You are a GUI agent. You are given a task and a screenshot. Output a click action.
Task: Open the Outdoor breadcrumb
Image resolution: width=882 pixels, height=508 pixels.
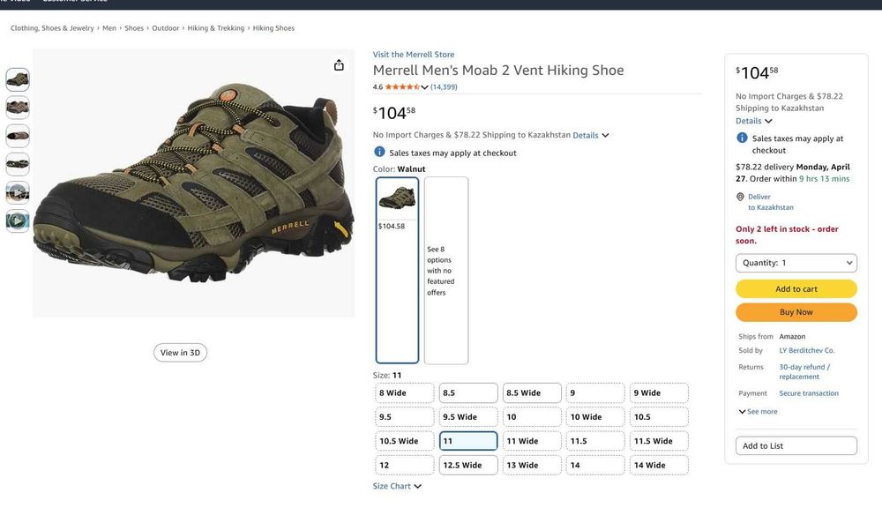pos(166,28)
